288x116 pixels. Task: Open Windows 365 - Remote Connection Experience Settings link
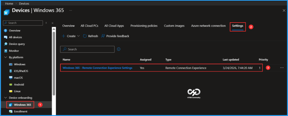98,68
